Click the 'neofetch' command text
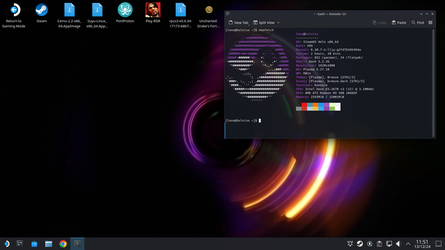The width and height of the screenshot is (445, 250). point(266,30)
